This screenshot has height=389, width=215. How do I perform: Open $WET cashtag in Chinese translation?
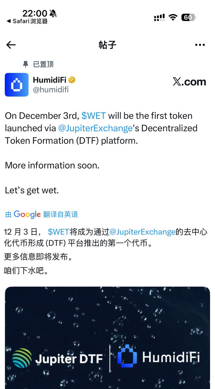click(58, 232)
